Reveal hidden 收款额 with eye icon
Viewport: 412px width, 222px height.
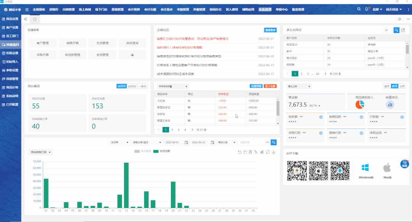[302, 117]
